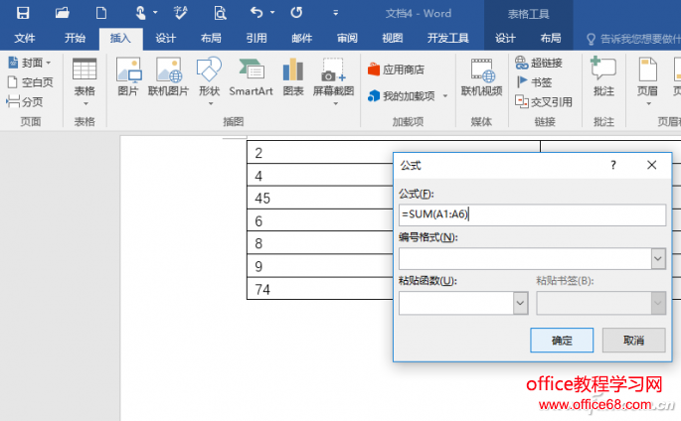Add a 批注 (Comment)
The height and width of the screenshot is (421, 681).
[x=603, y=77]
